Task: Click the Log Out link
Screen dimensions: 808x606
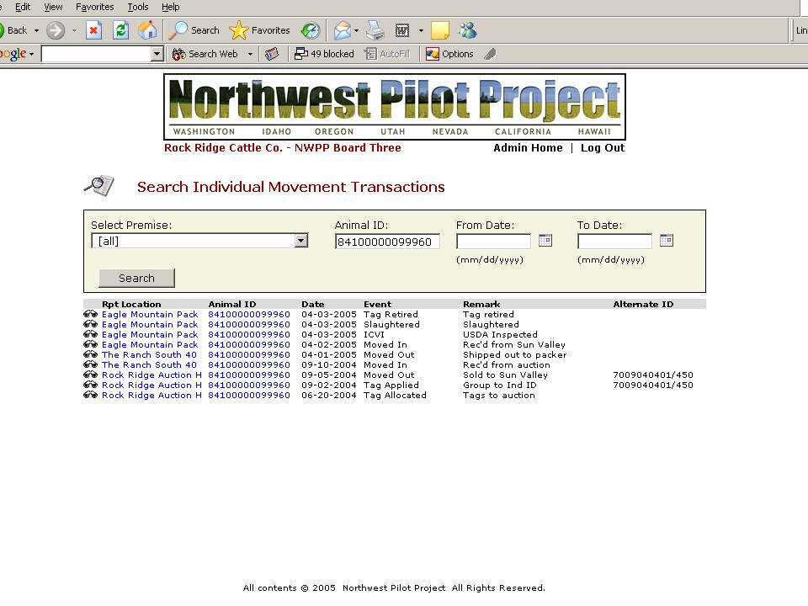Action: tap(603, 148)
